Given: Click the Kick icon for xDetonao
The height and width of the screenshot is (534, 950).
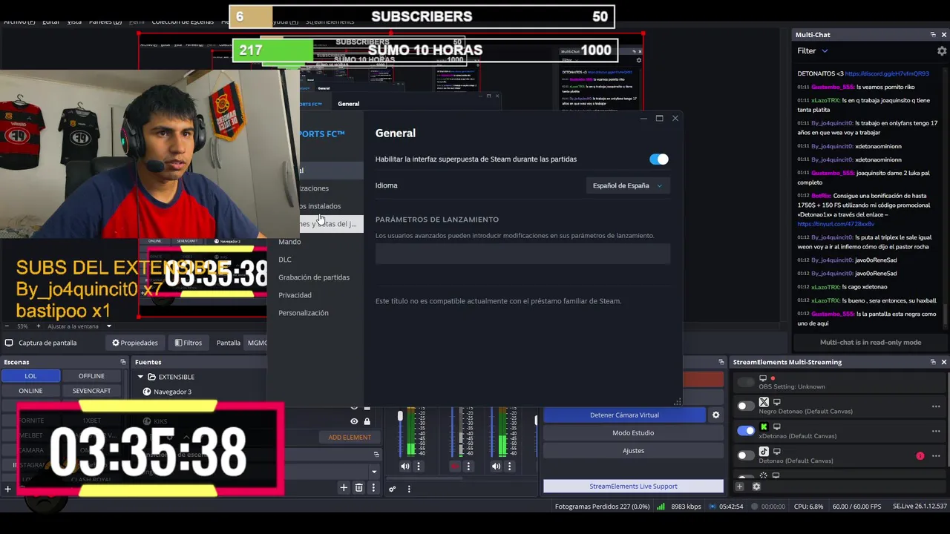Looking at the screenshot, I should point(764,427).
